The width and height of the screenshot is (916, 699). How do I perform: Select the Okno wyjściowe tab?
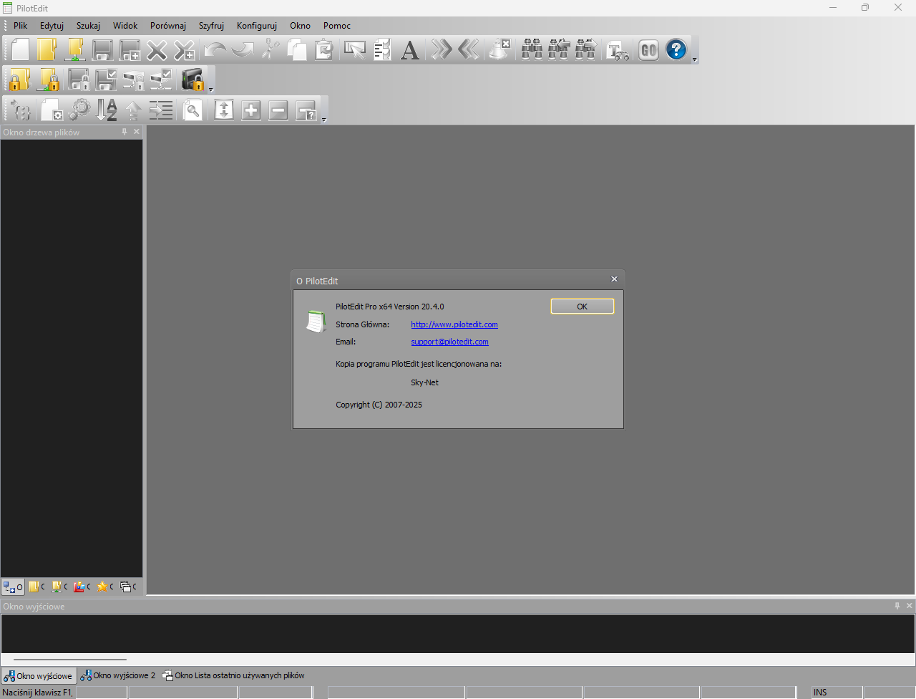39,675
